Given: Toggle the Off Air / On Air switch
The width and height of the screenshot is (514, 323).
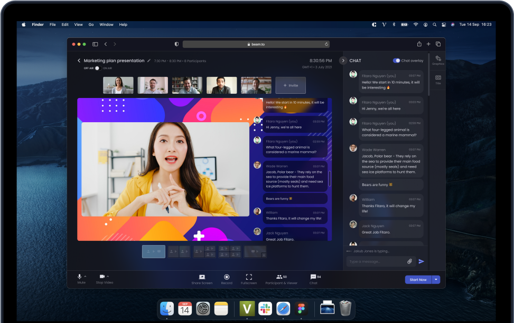Looking at the screenshot, I should point(98,68).
